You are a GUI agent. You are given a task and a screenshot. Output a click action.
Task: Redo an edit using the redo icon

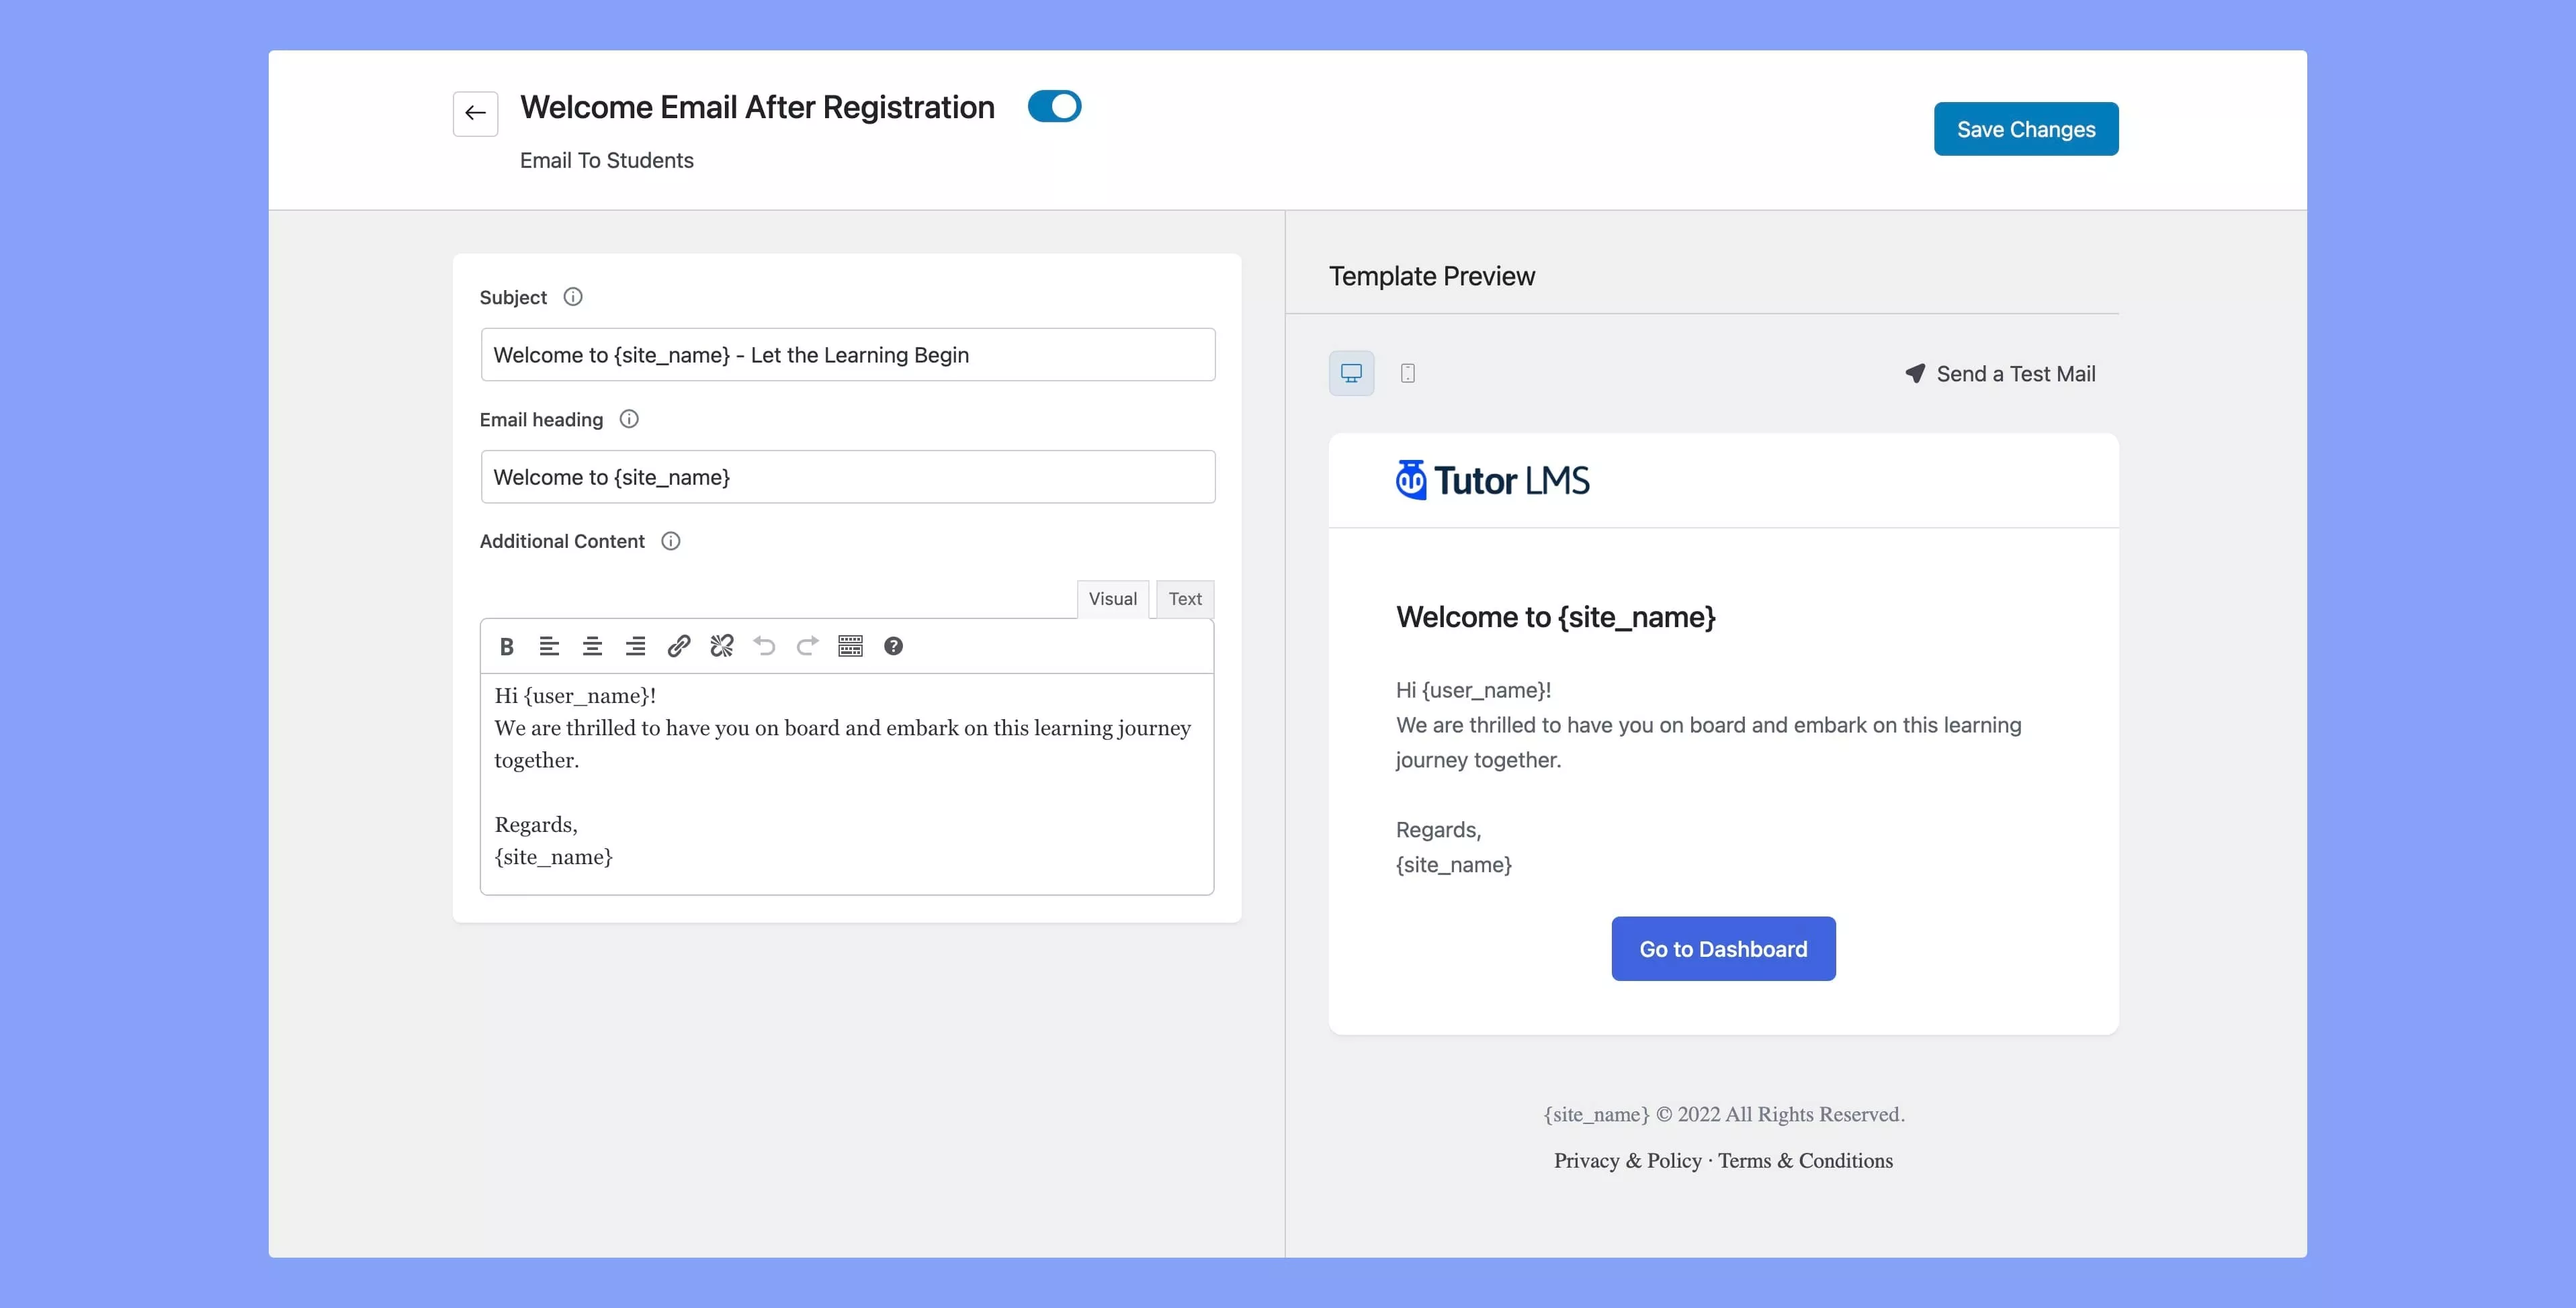[x=807, y=645]
